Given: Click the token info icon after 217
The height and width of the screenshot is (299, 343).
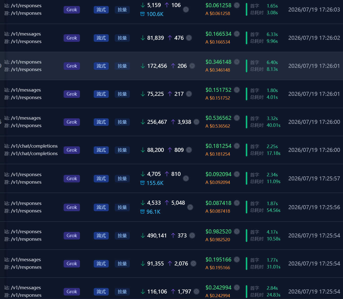Looking at the screenshot, I should pos(189,94).
